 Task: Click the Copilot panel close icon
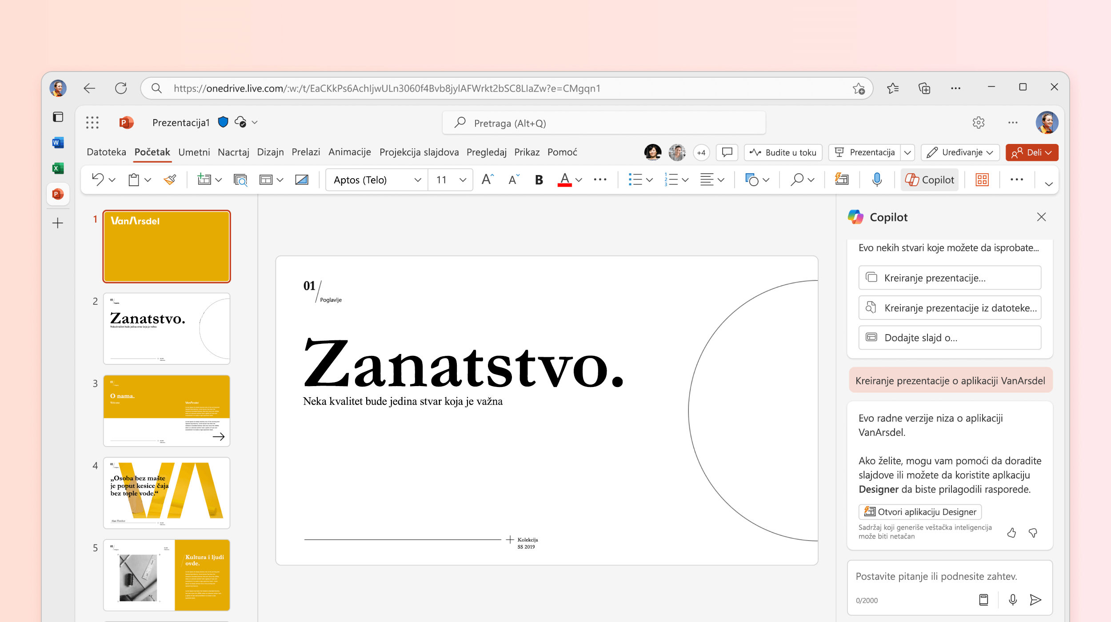pyautogui.click(x=1041, y=217)
